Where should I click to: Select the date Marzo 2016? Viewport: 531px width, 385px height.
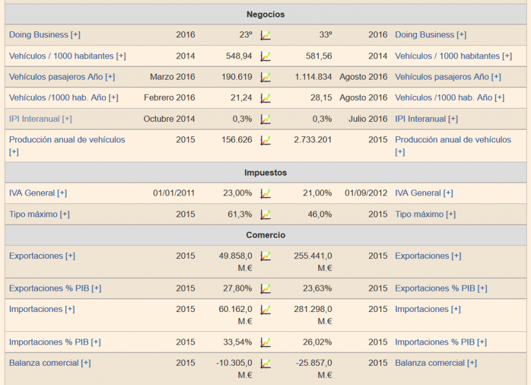click(x=173, y=77)
